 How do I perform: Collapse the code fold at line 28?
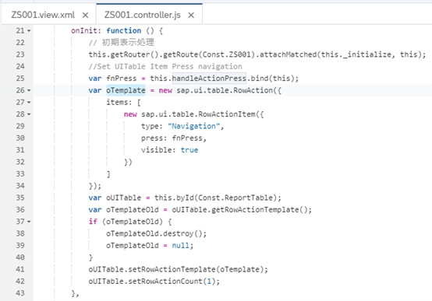(x=29, y=114)
